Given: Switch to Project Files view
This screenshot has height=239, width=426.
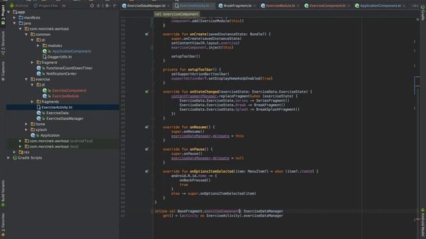Looking at the screenshot, I should click(45, 5).
